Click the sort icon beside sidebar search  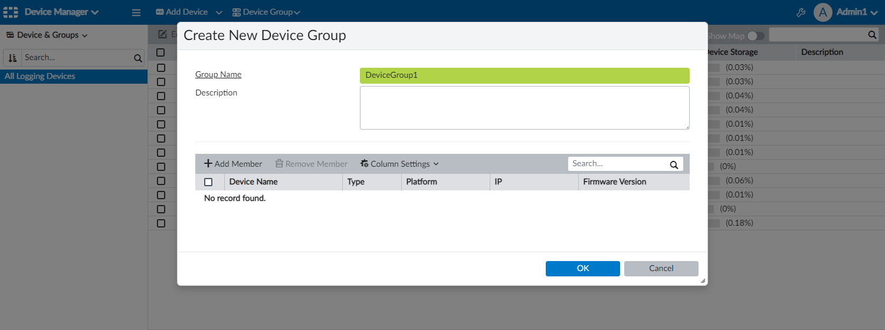tap(12, 58)
